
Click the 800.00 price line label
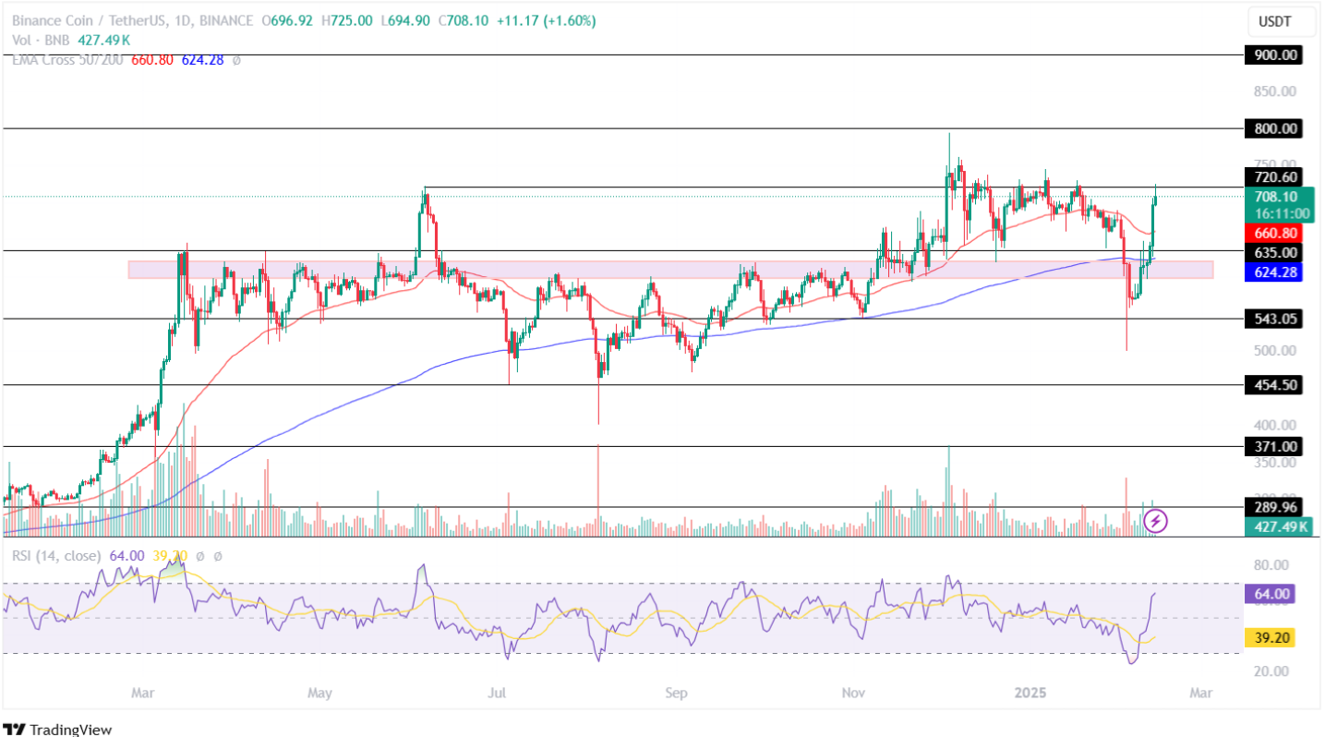point(1274,129)
